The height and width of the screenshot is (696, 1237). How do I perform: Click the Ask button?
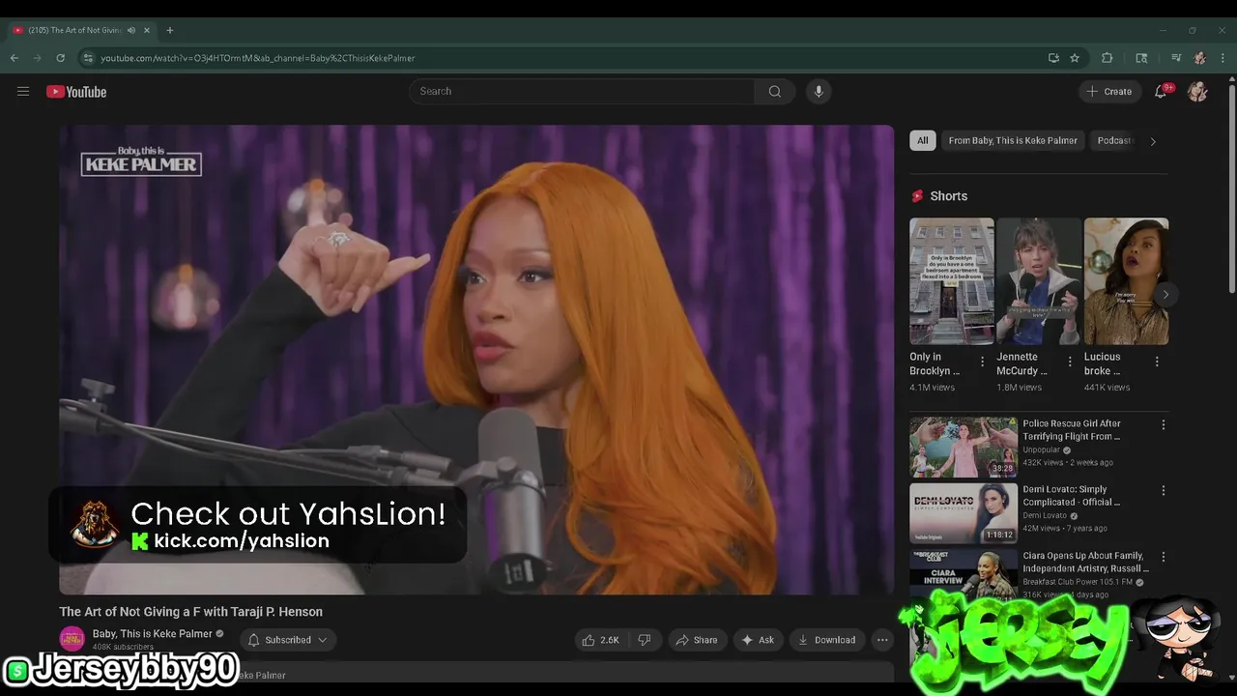tap(757, 640)
